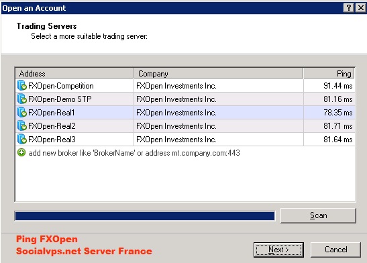The width and height of the screenshot is (367, 263).
Task: Click the scan progress bar
Action: 145,216
